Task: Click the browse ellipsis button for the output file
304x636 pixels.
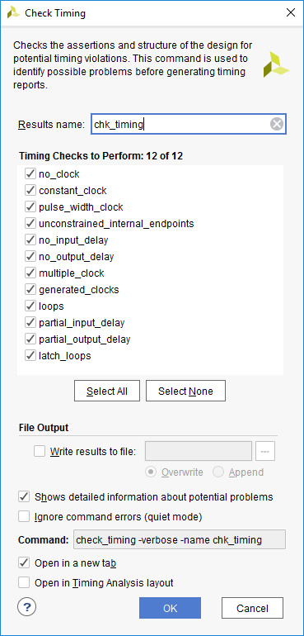Action: coord(265,451)
